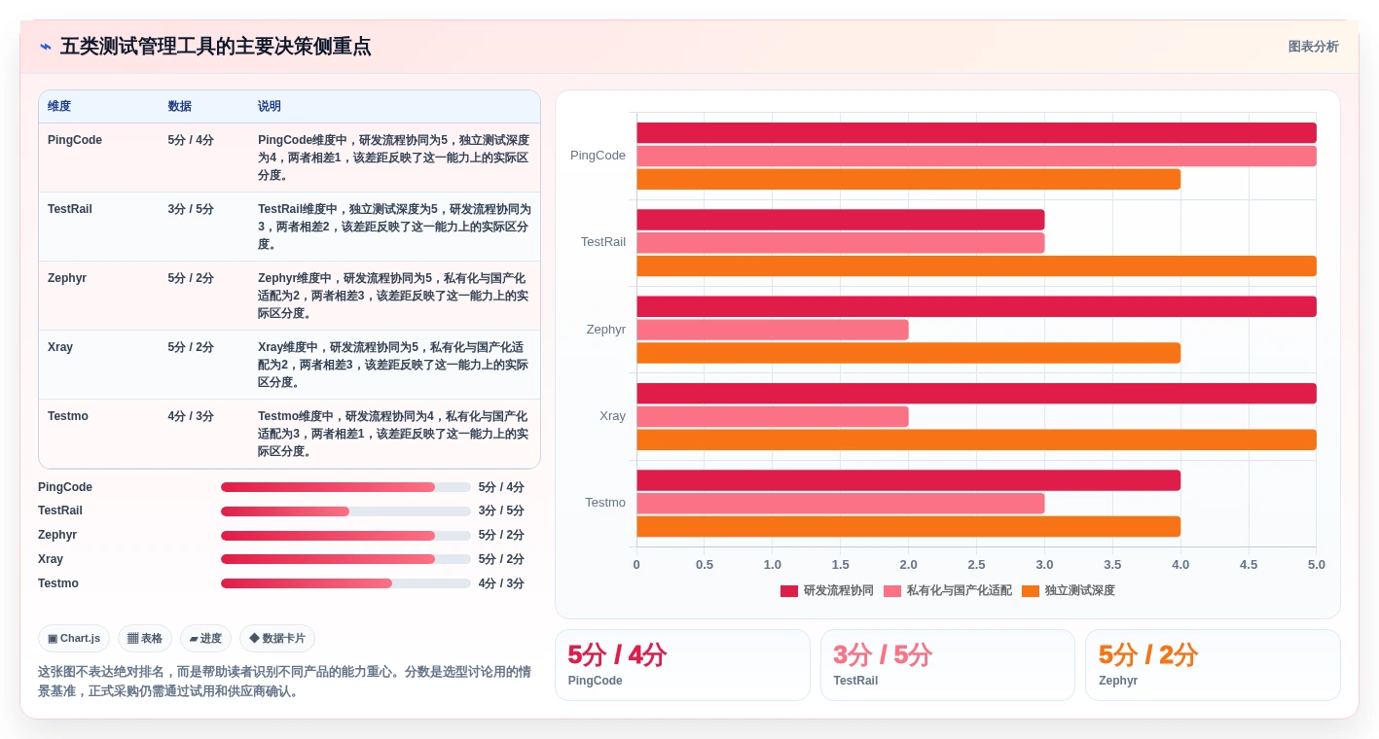Select the 表格 tag chip
1379x739 pixels.
(145, 639)
